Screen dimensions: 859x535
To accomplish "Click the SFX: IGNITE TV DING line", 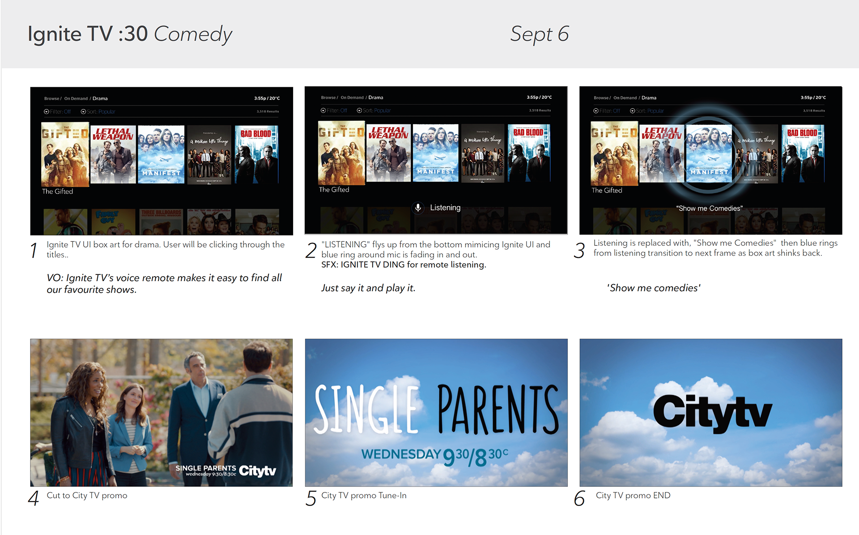I will [404, 265].
